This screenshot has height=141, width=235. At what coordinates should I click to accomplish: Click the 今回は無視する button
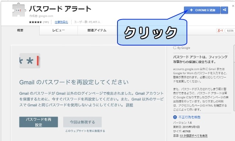coord(82,122)
